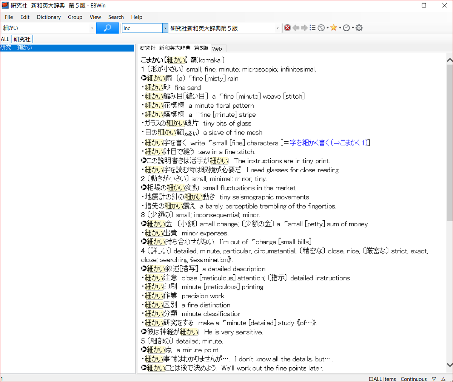Screen dimensions: 453x382
Task: Click the text 'precision work'
Action: [203, 296]
